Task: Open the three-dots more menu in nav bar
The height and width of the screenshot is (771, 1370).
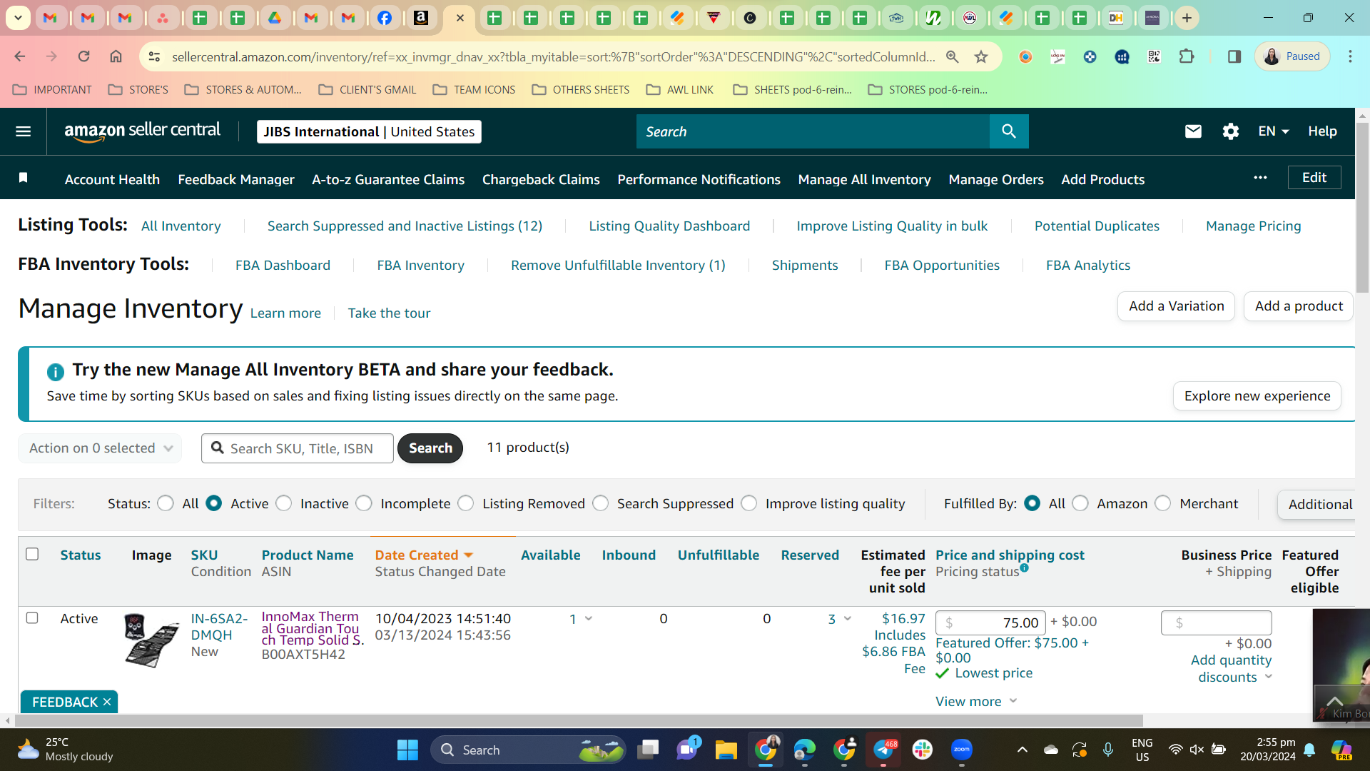Action: coord(1260,178)
